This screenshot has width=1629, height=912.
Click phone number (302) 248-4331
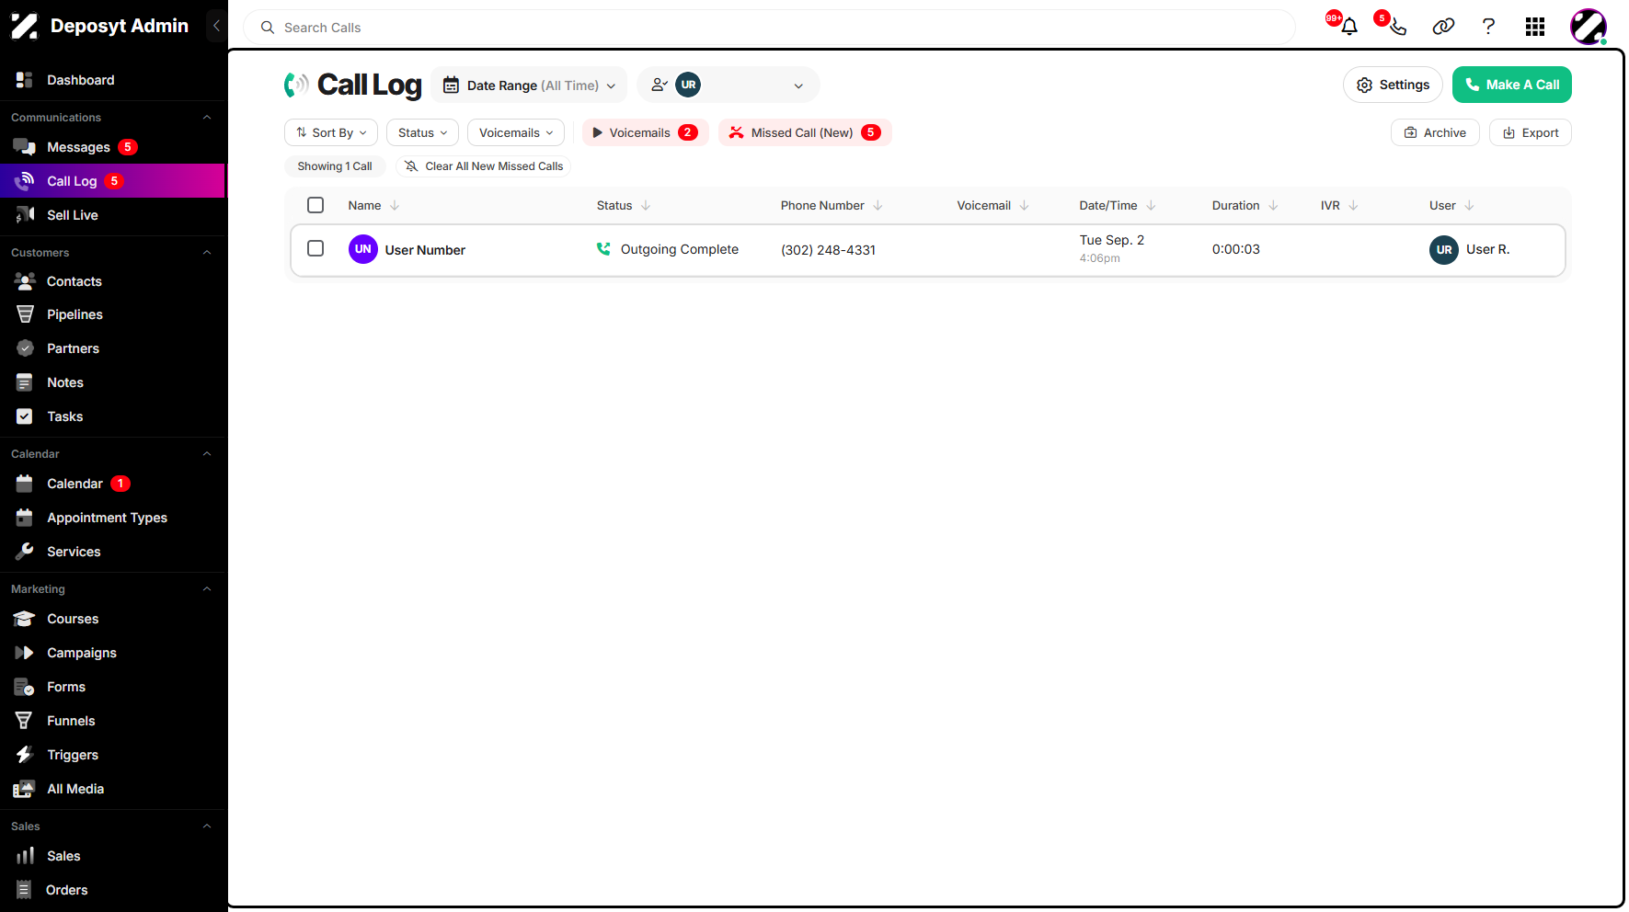click(x=828, y=250)
